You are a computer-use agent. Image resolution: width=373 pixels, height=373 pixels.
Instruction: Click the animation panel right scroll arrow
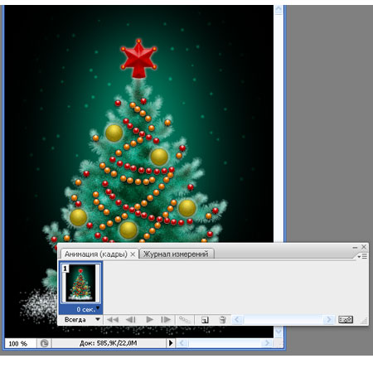click(x=328, y=320)
